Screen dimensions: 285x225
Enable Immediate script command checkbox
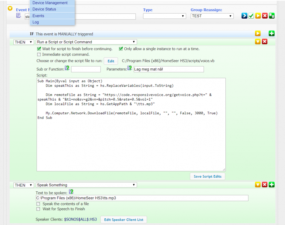(39, 55)
